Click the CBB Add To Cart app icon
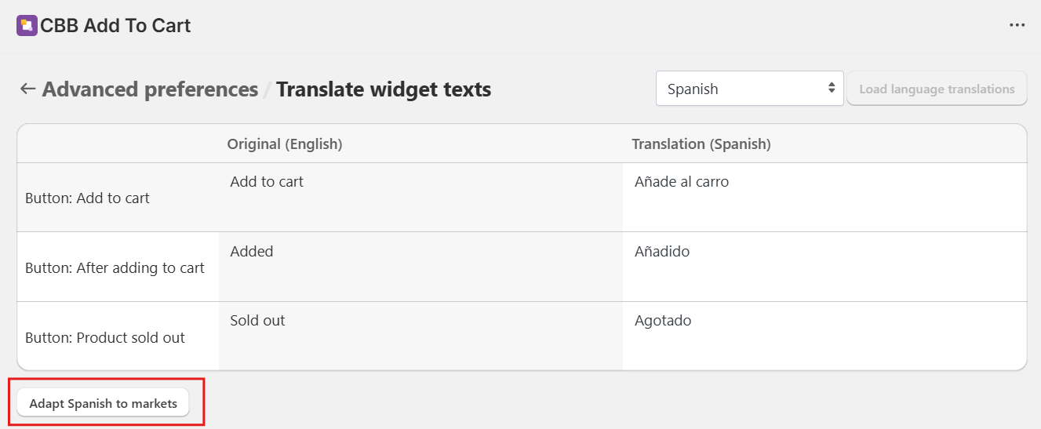The image size is (1041, 429). click(x=27, y=26)
